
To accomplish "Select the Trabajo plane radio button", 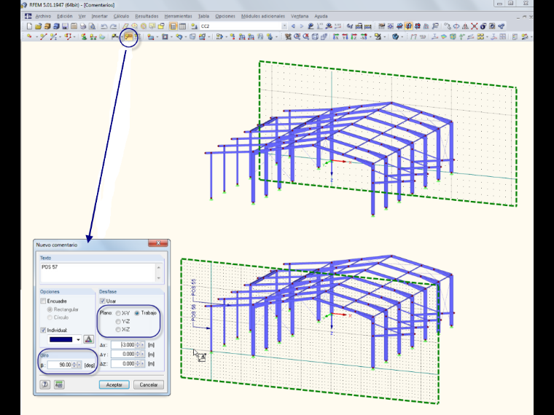I will (137, 313).
